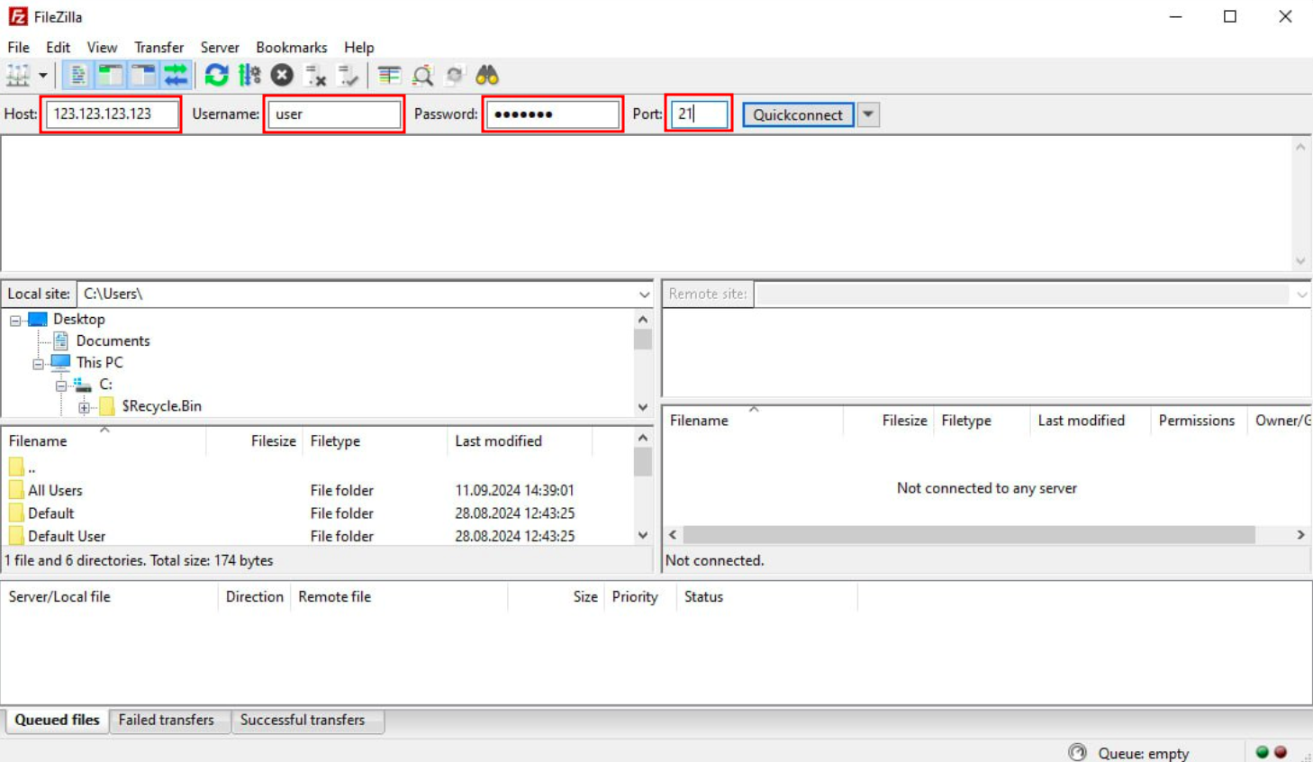Sort local list by Last modified header

(520, 441)
